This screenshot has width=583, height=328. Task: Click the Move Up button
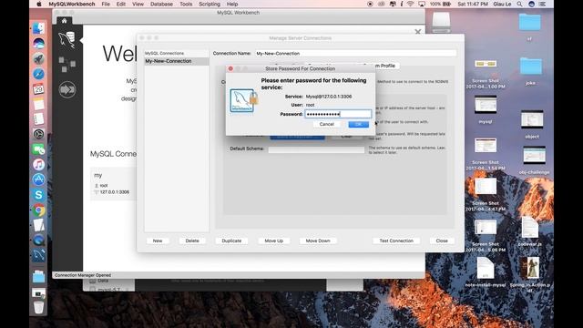274,241
